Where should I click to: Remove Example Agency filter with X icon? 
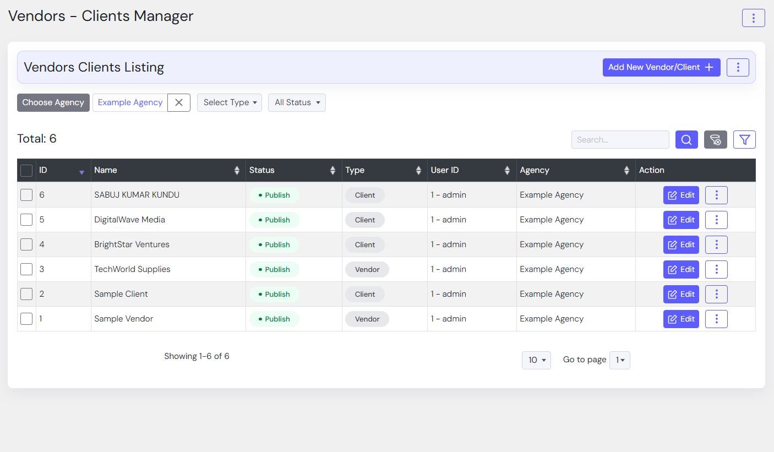(x=179, y=102)
